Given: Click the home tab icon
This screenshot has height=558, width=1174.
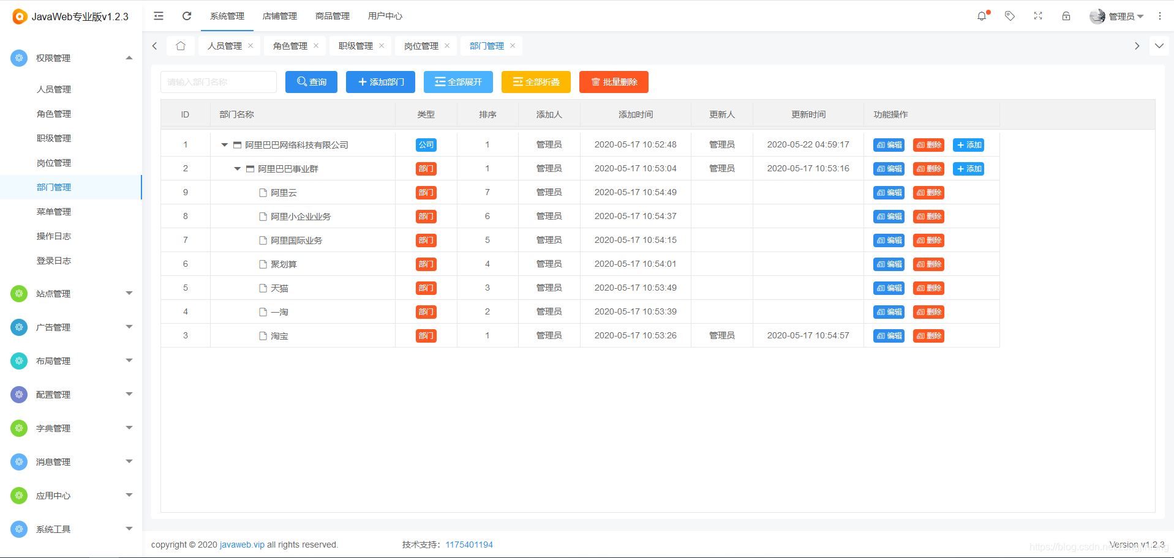Looking at the screenshot, I should point(181,46).
